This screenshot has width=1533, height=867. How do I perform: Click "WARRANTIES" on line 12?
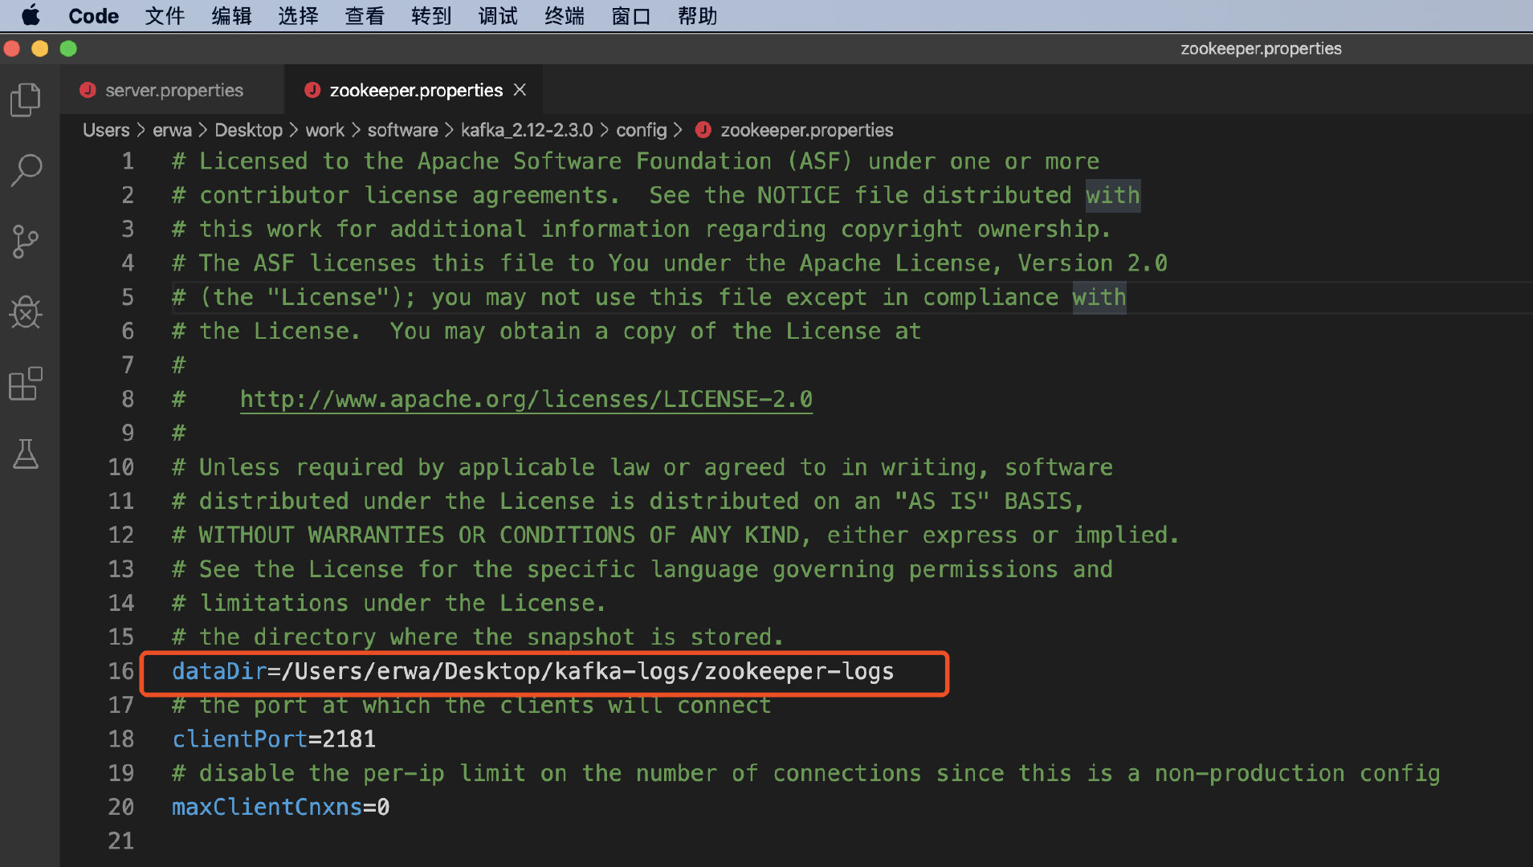click(376, 535)
